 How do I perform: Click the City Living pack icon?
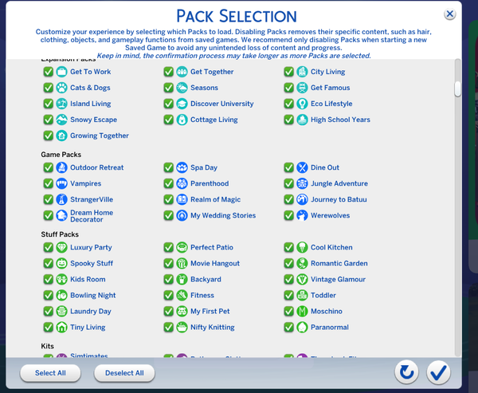coord(302,72)
